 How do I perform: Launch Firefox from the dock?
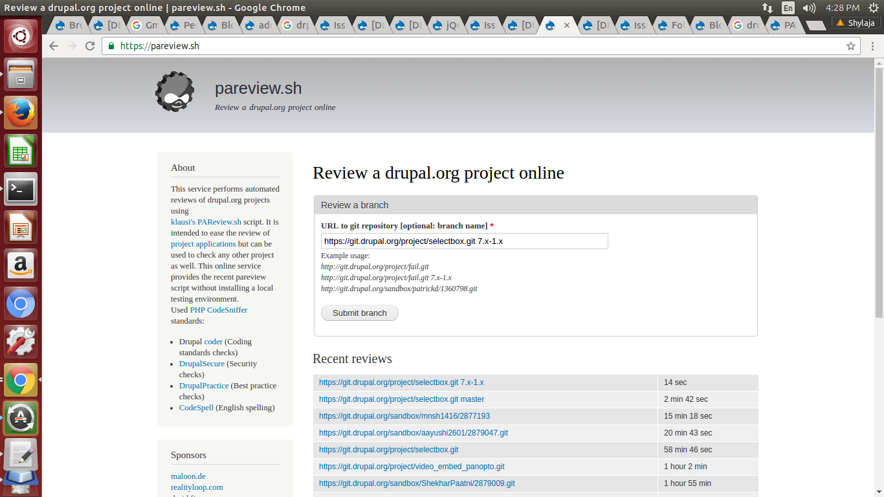tap(21, 113)
